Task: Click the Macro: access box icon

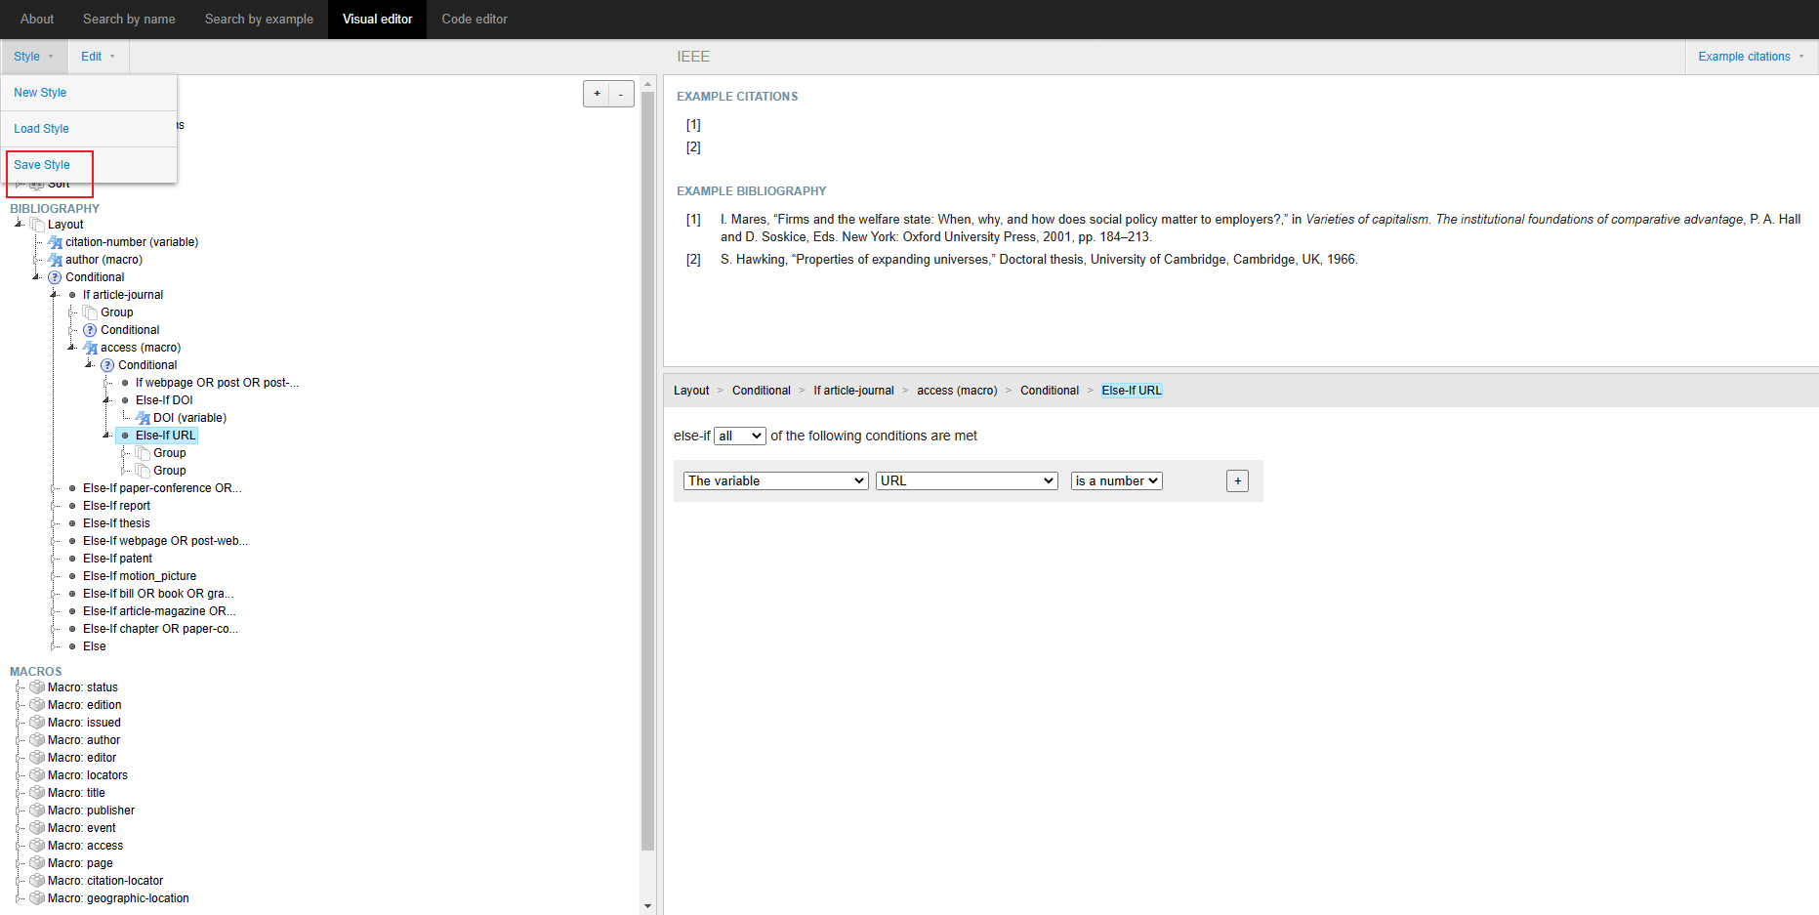Action: [x=37, y=846]
